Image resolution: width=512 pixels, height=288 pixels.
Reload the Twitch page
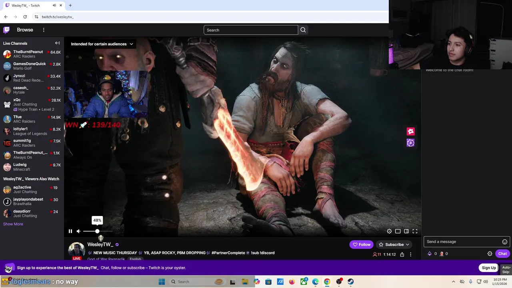[25, 17]
